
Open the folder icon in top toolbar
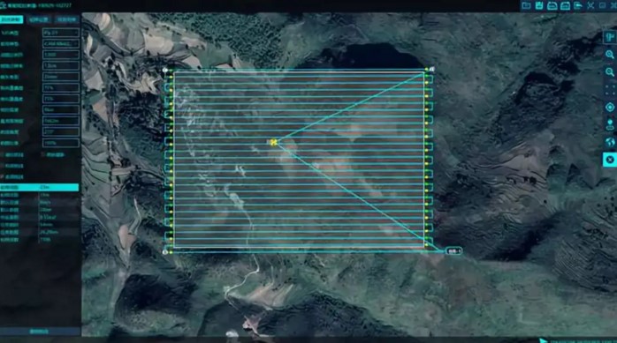[526, 5]
